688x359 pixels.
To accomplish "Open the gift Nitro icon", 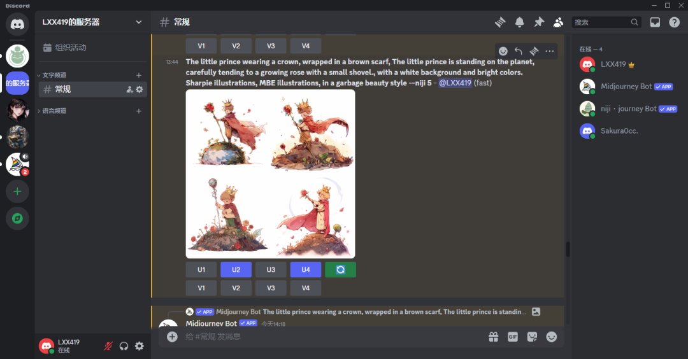I will (x=494, y=337).
